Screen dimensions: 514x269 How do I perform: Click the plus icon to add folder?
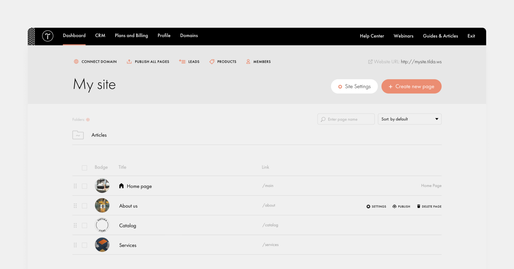tap(88, 120)
